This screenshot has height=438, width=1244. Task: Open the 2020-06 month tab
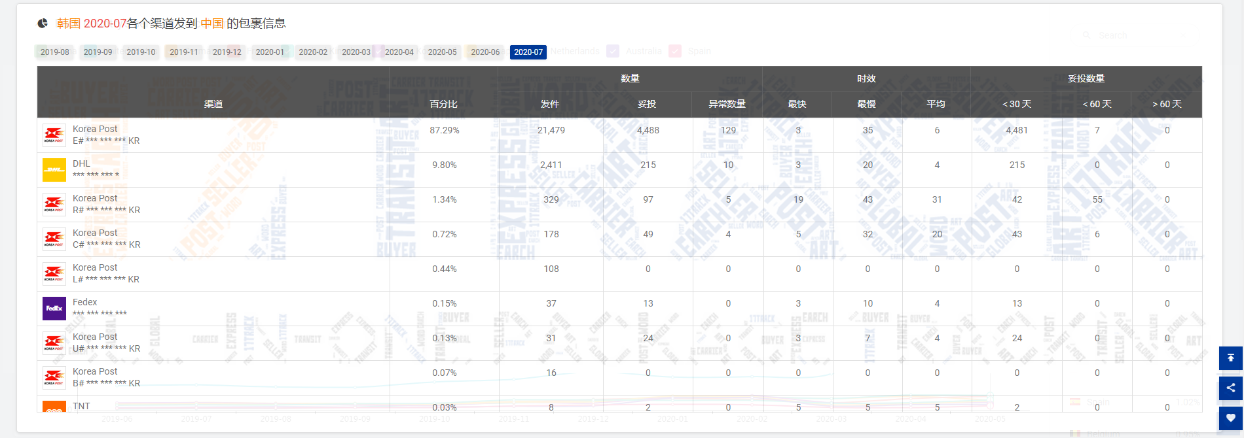coord(486,52)
